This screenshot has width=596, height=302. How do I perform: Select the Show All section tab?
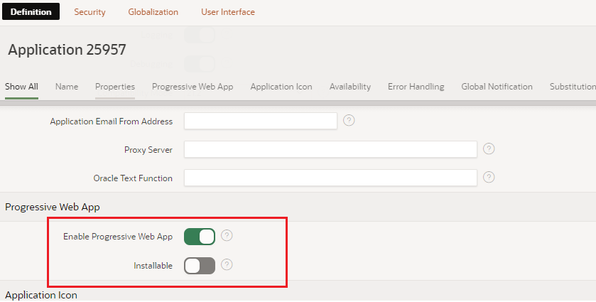pyautogui.click(x=21, y=87)
